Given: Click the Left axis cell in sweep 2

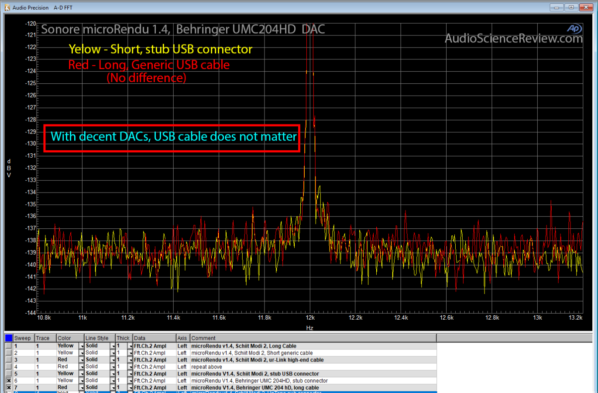Looking at the screenshot, I should click(x=183, y=353).
